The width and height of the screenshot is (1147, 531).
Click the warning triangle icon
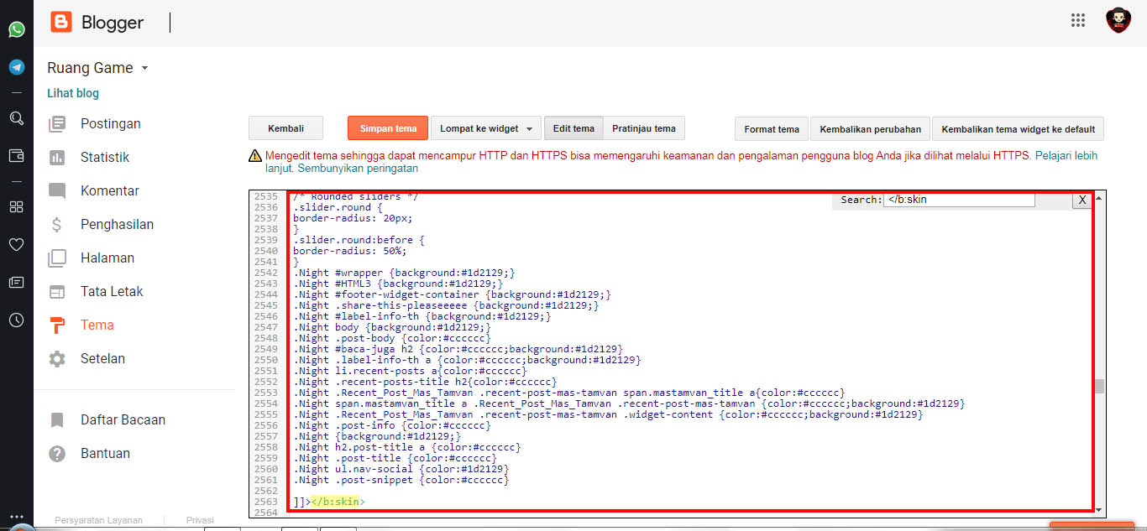[255, 156]
